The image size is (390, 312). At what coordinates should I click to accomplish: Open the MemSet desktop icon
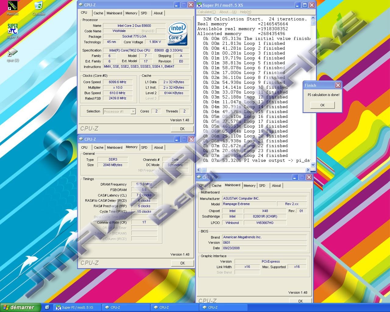point(12,8)
